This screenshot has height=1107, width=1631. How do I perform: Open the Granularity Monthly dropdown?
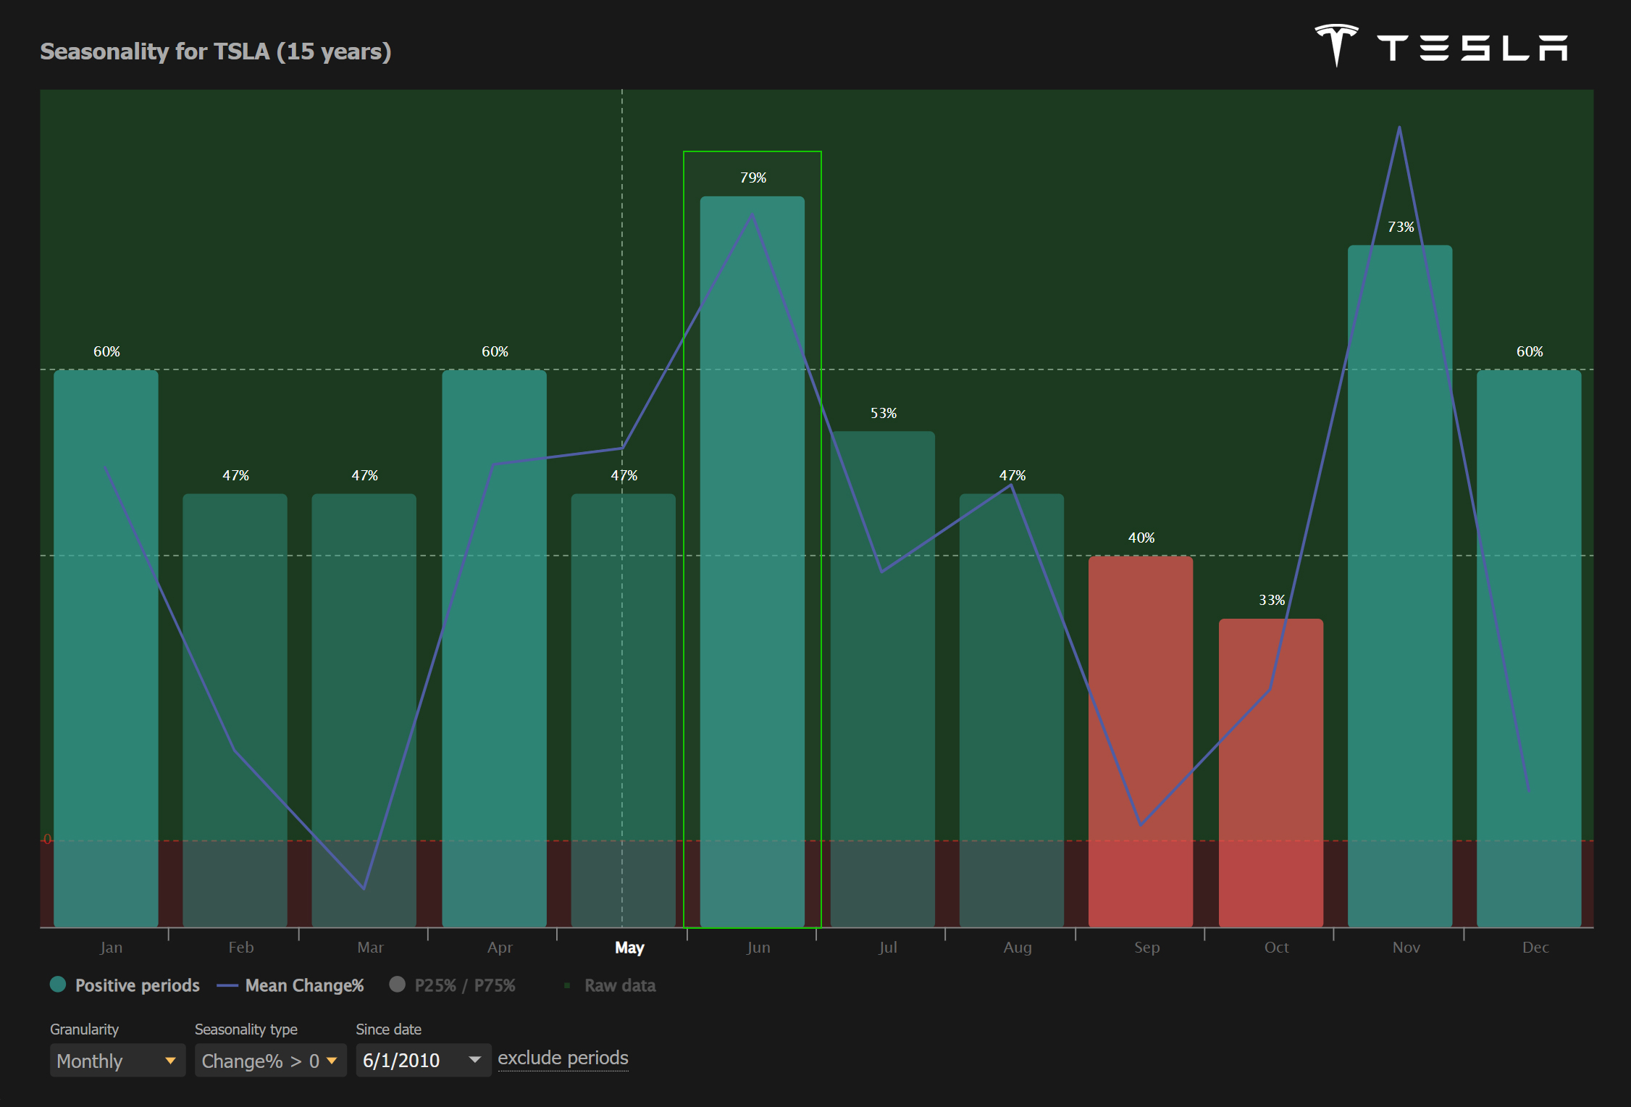click(117, 1061)
